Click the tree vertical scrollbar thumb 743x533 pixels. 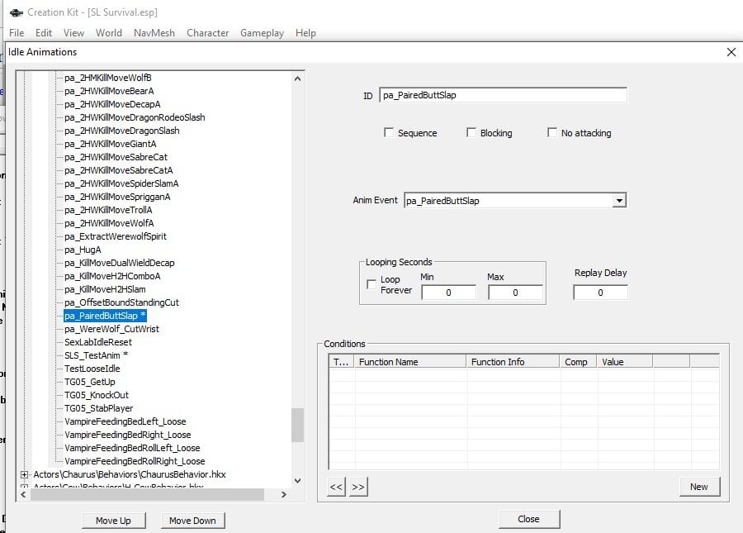(x=297, y=425)
